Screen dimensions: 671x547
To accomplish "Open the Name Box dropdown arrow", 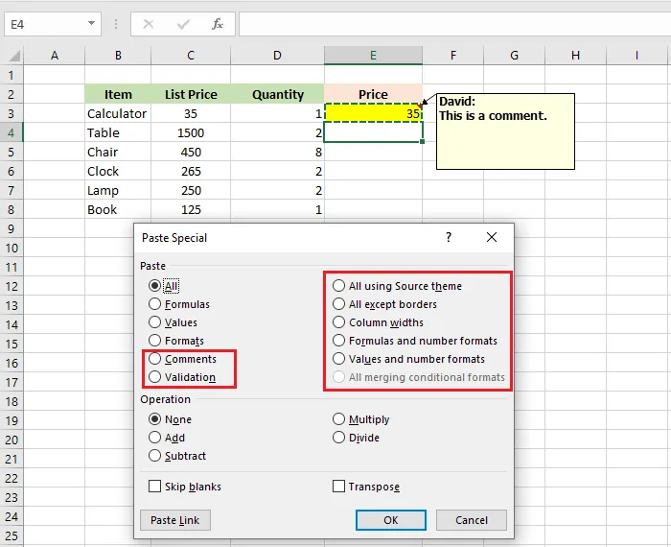I will 91,24.
